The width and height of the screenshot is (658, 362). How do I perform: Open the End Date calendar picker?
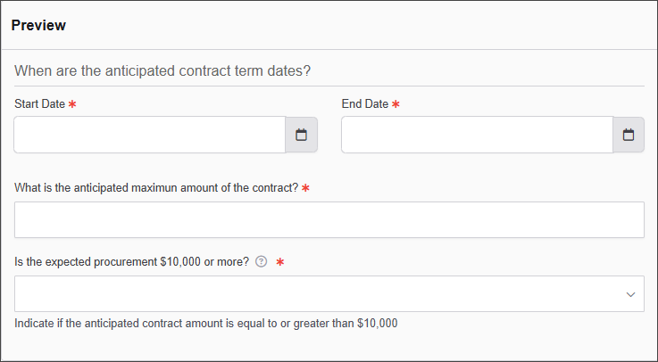(629, 135)
